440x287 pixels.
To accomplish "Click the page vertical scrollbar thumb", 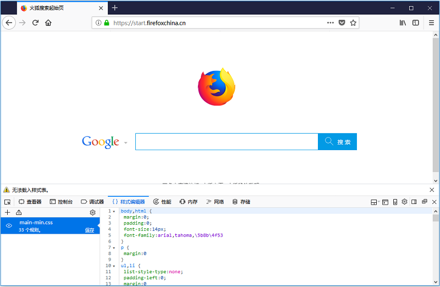I will click(436, 105).
